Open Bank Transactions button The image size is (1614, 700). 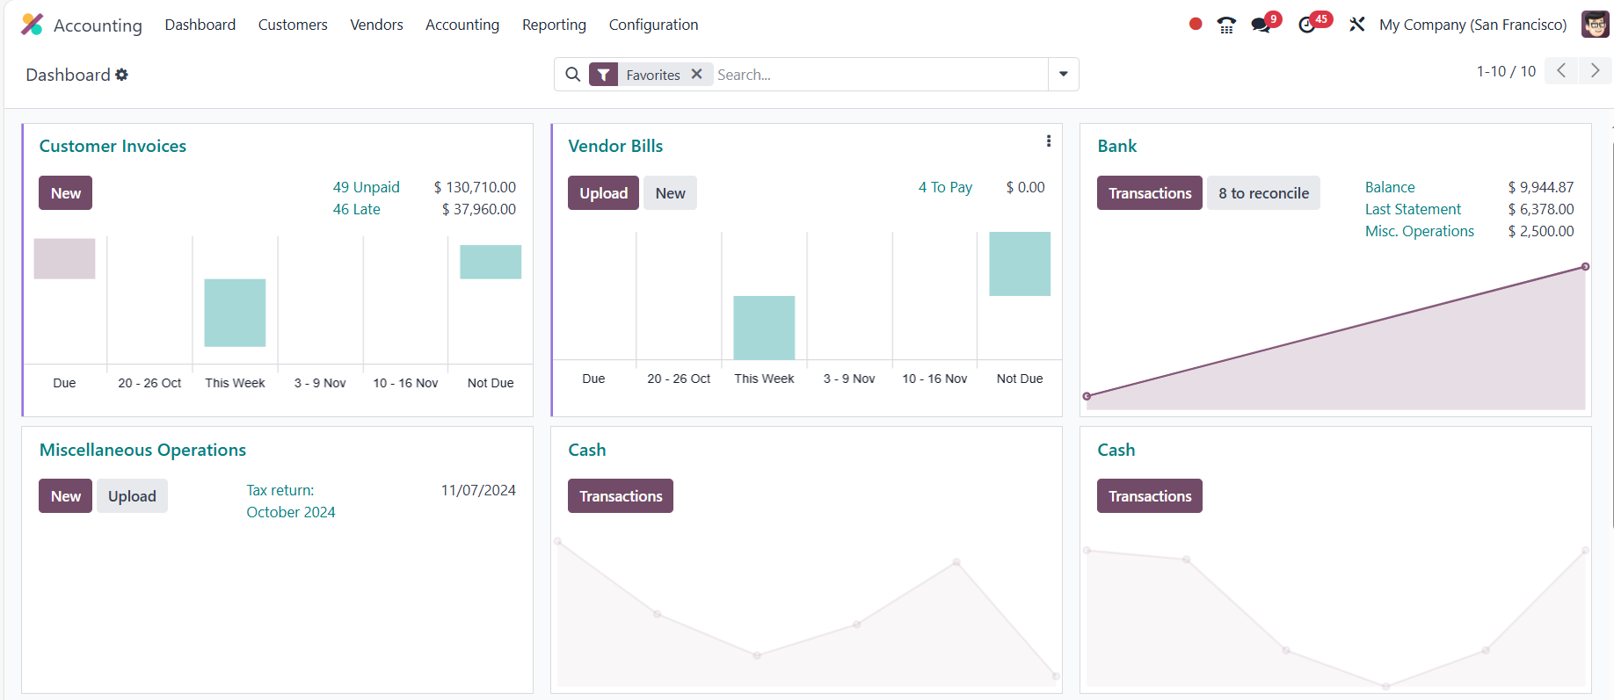(x=1150, y=193)
